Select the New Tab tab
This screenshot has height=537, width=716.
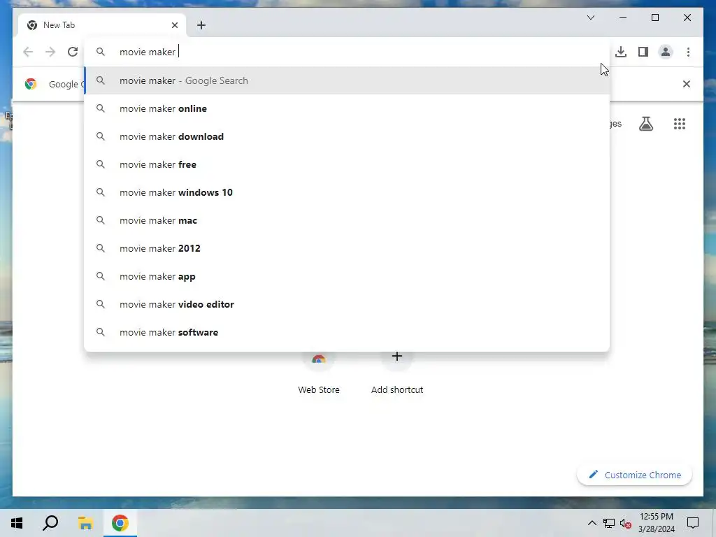click(x=103, y=25)
